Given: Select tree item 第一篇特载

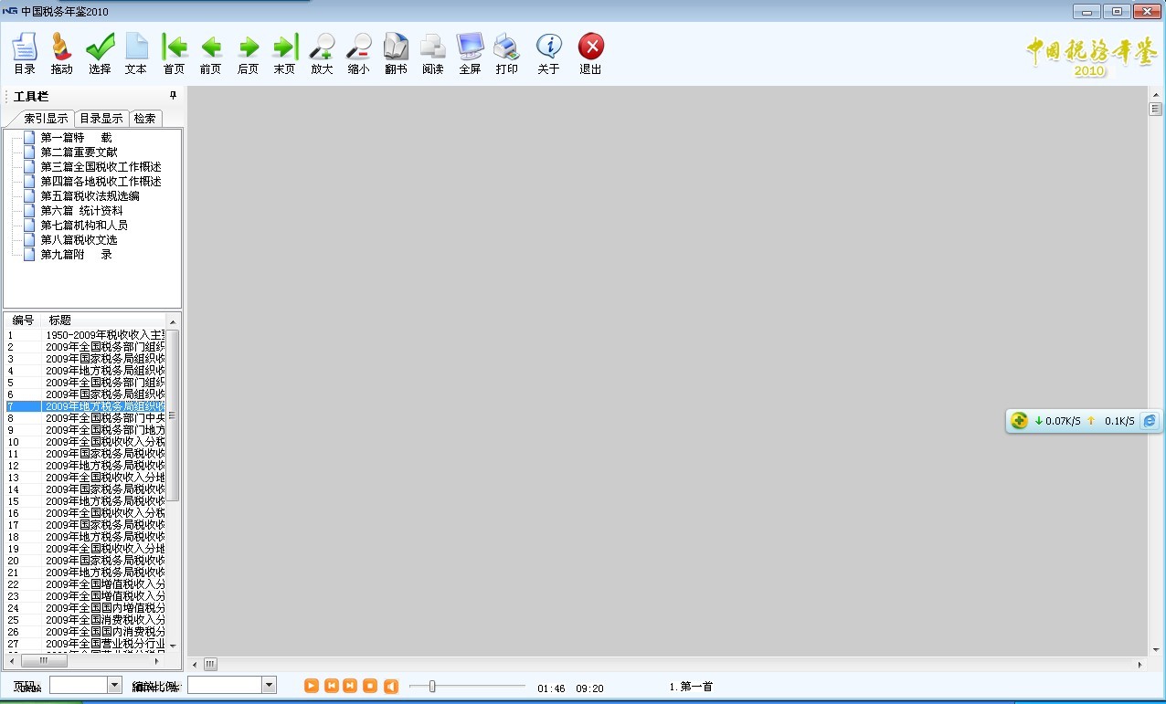Looking at the screenshot, I should (x=76, y=138).
